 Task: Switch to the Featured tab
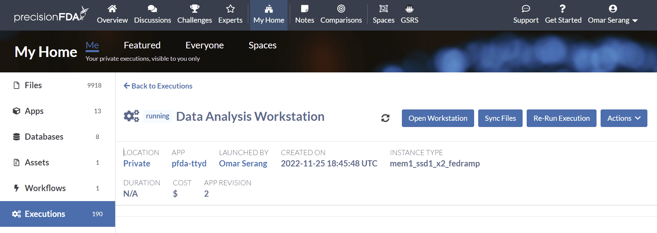click(142, 45)
